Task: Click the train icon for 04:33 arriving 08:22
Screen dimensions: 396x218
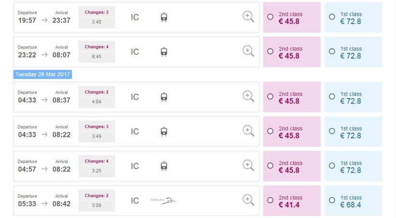Action: coord(164,131)
